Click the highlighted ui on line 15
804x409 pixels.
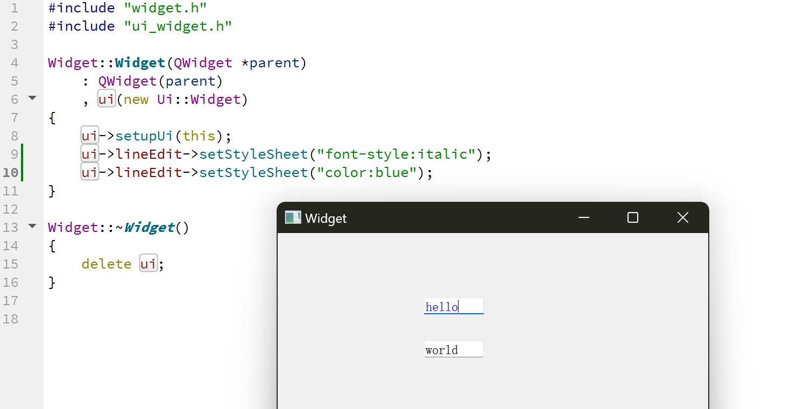point(149,264)
